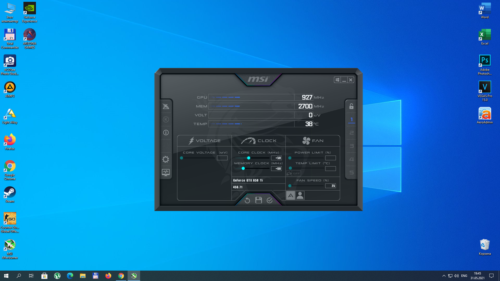The width and height of the screenshot is (500, 281).
Task: Open Word desktop shortcut
Action: (x=485, y=11)
